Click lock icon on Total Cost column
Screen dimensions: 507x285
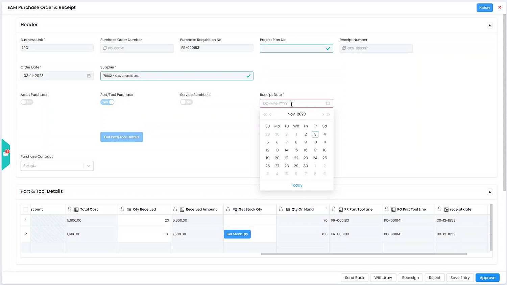[x=70, y=209]
